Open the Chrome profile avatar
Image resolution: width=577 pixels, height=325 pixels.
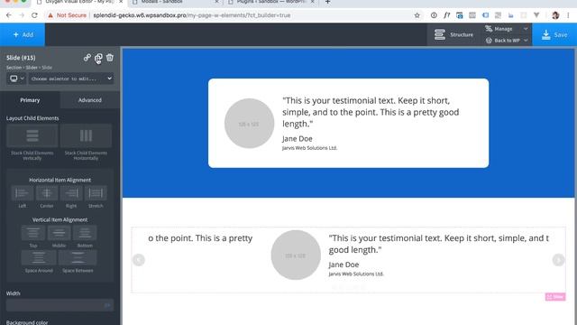[555, 15]
